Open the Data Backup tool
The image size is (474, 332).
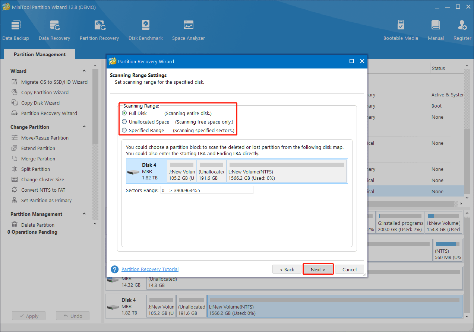point(16,31)
